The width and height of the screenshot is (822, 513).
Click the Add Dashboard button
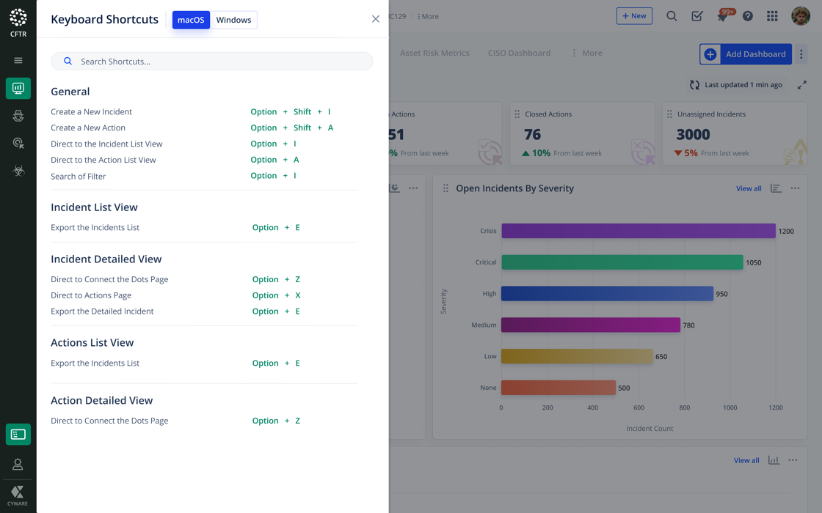coord(746,54)
